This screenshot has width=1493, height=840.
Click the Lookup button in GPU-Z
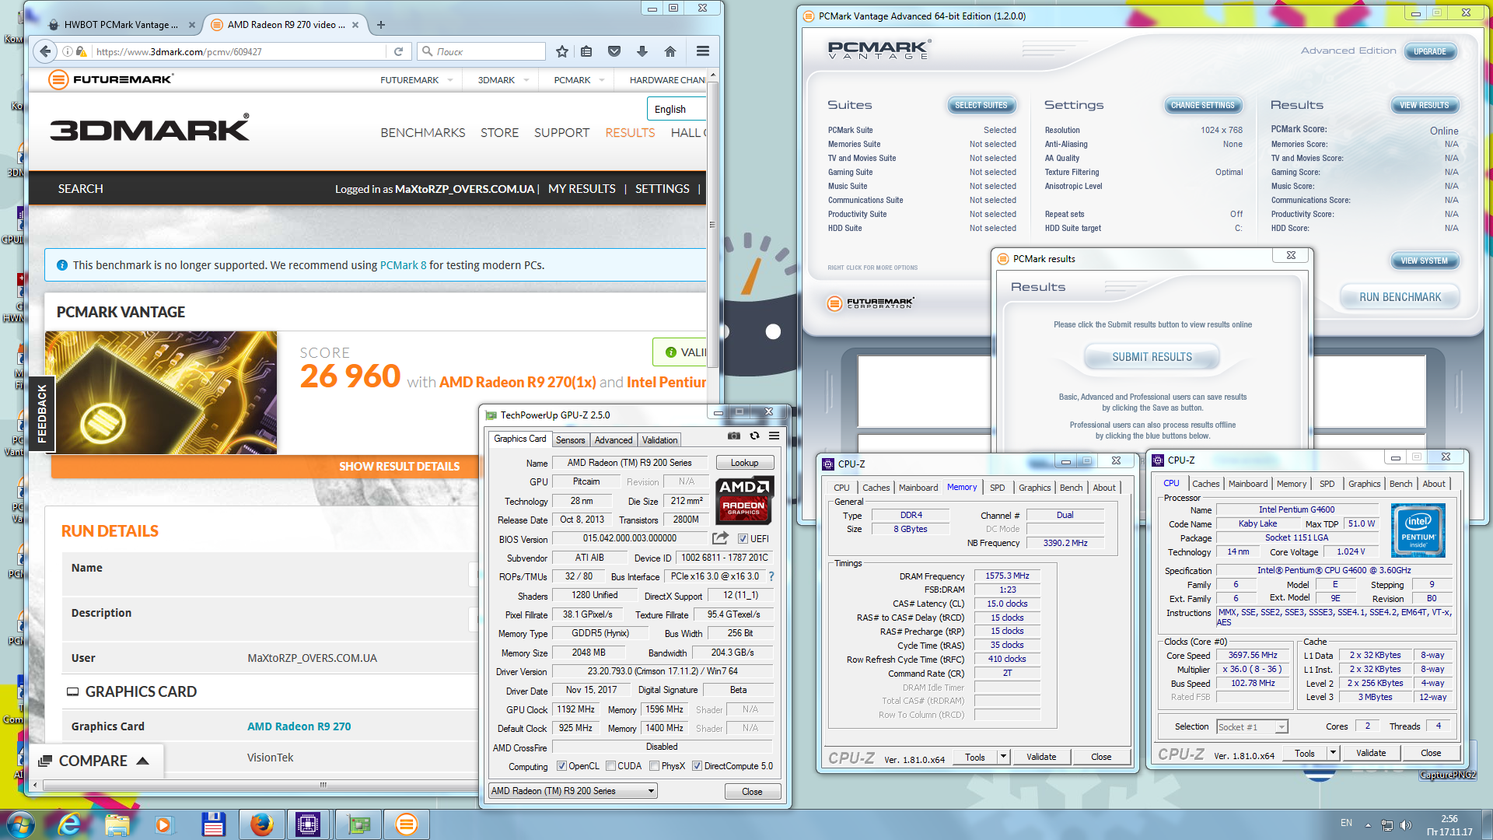click(x=744, y=463)
